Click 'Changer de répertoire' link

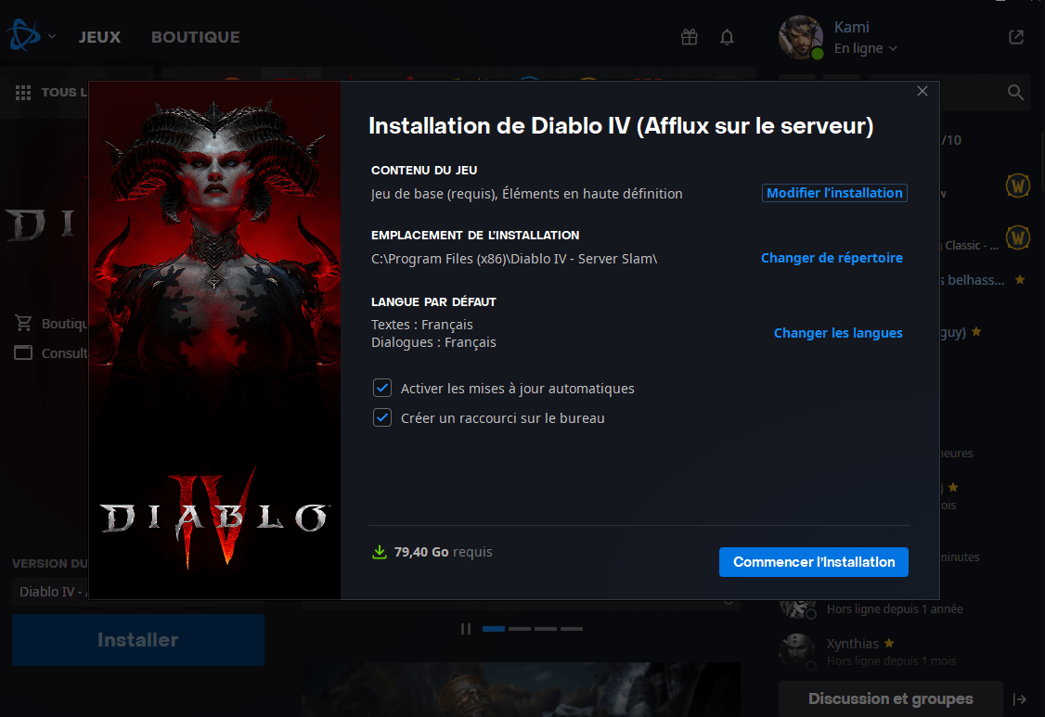click(x=831, y=258)
